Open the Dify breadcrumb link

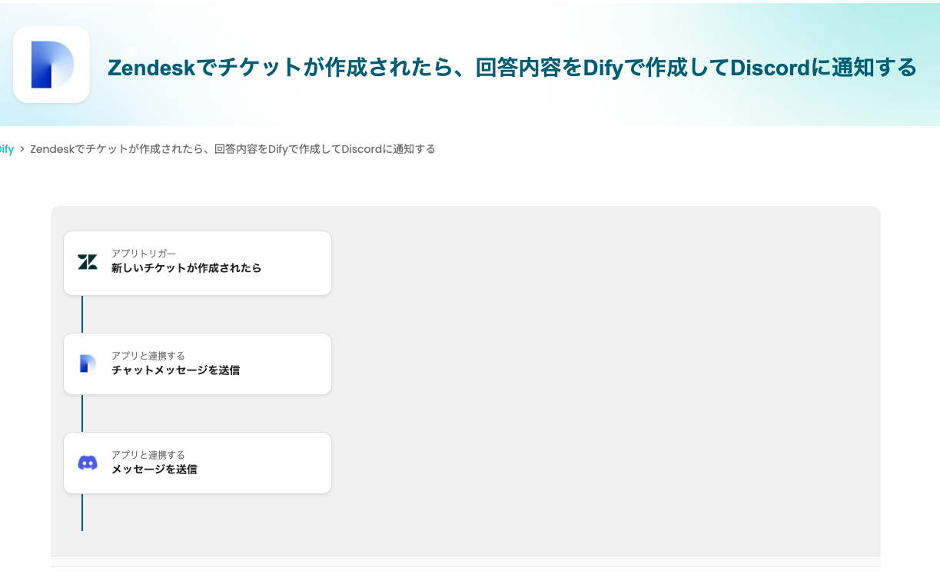[x=6, y=149]
